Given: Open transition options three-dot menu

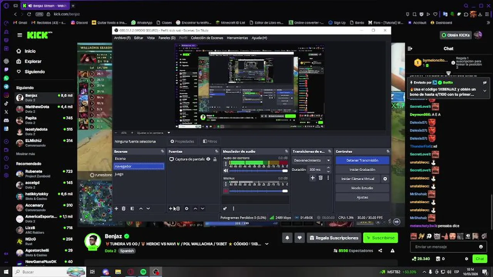Looking at the screenshot, I should coord(328,178).
